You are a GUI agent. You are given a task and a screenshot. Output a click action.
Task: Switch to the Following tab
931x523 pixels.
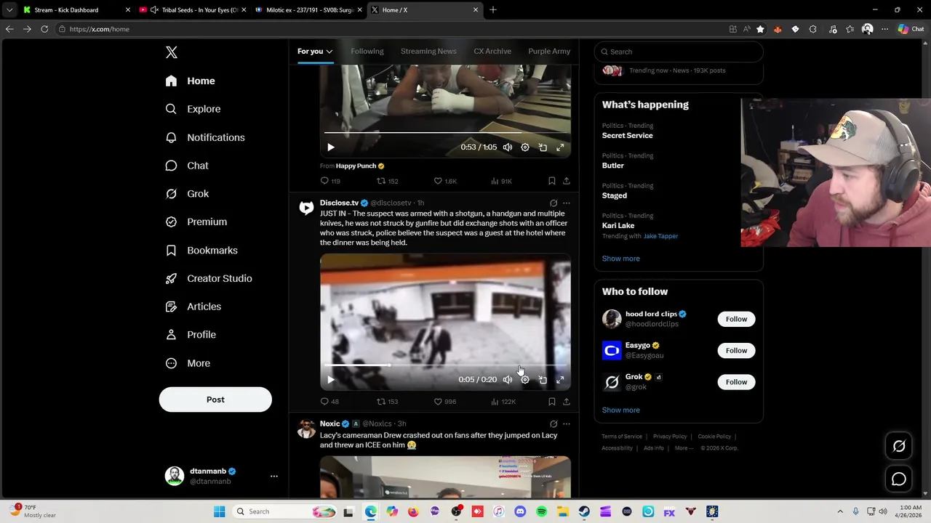pos(367,52)
